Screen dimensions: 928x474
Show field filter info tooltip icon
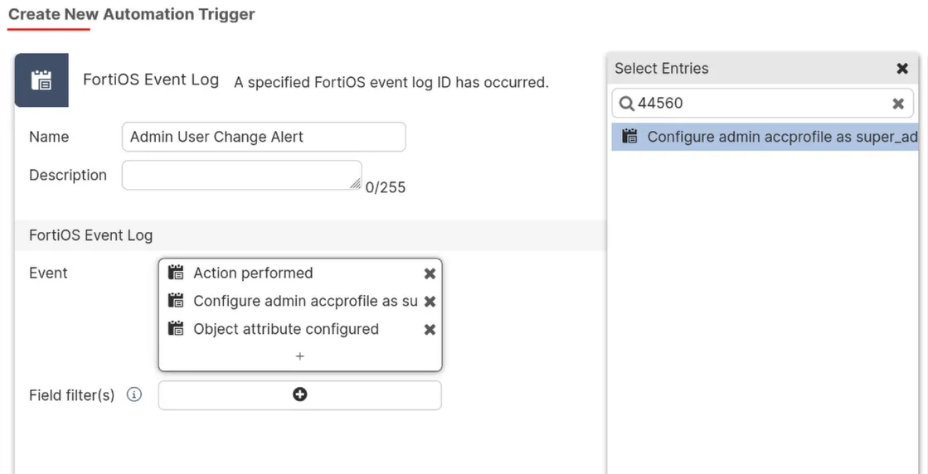[134, 394]
